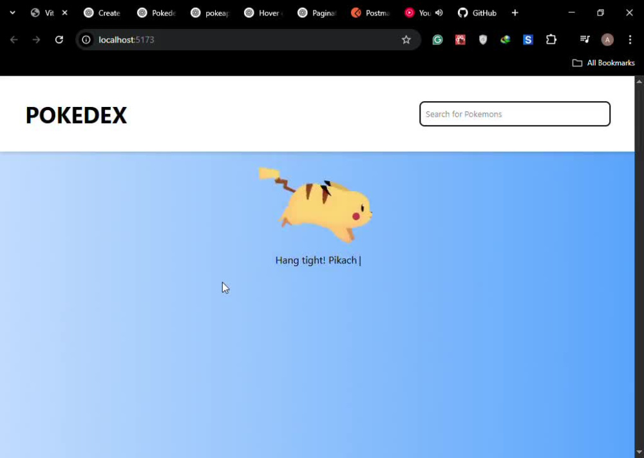
Task: View site information icon
Action: [x=86, y=39]
